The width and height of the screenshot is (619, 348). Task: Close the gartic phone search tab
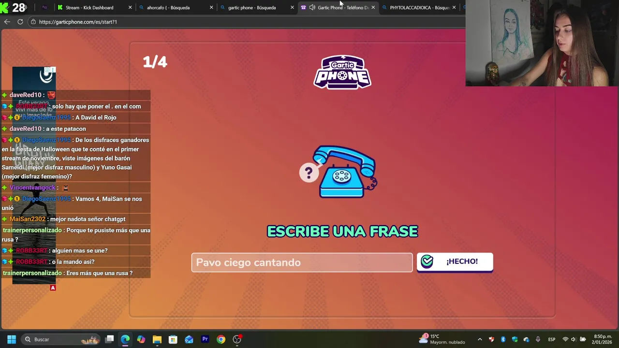[x=292, y=7]
